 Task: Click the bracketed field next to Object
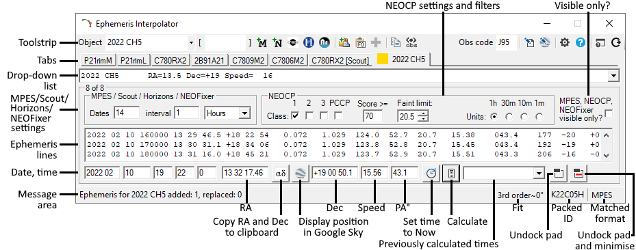coord(225,42)
